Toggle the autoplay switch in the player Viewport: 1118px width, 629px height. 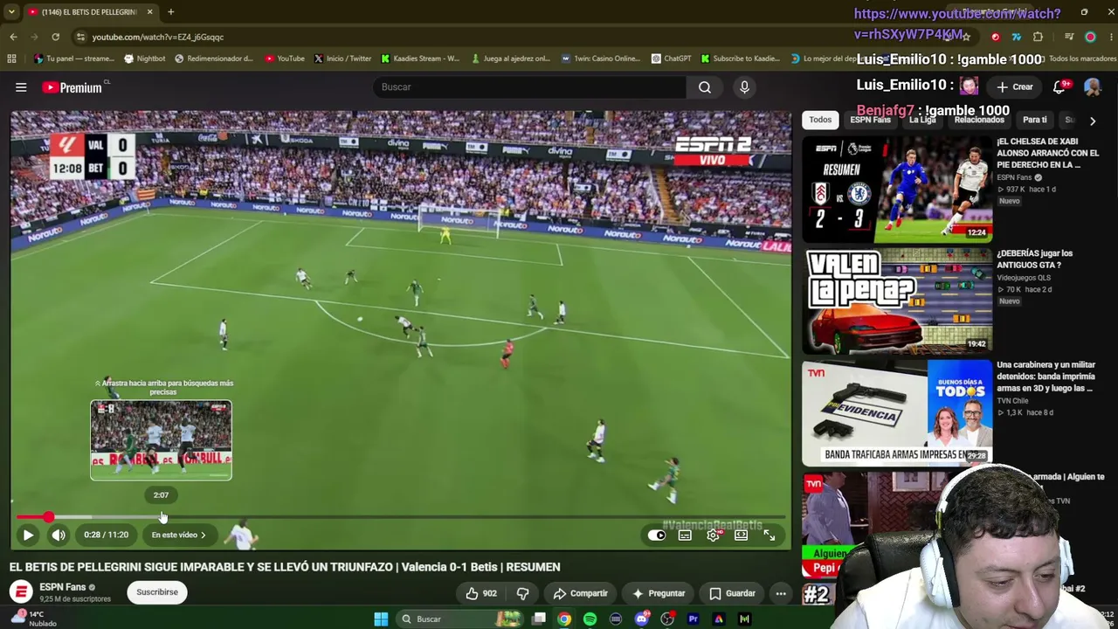point(657,536)
